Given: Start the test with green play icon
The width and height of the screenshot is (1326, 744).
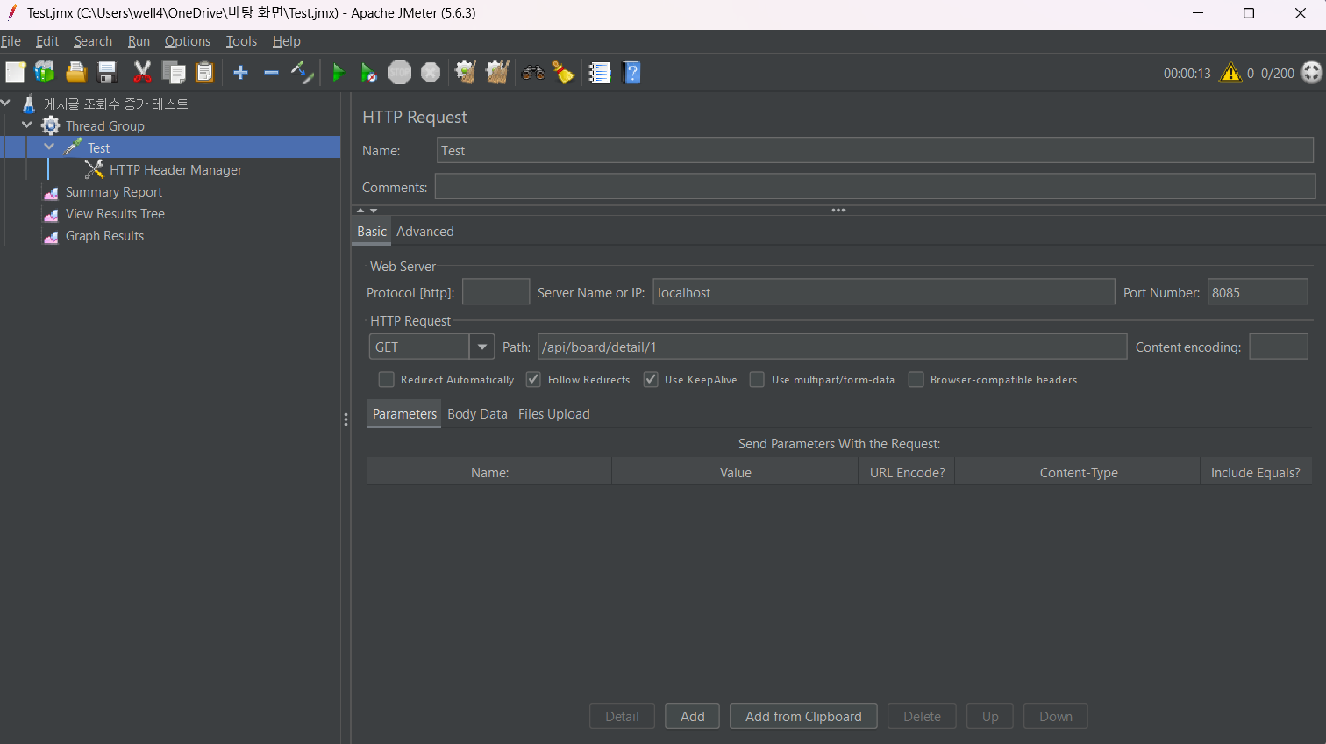Looking at the screenshot, I should (338, 73).
